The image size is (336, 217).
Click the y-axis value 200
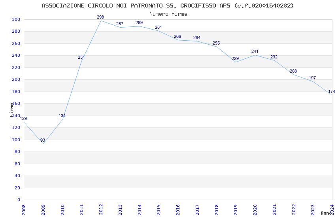click(16, 80)
